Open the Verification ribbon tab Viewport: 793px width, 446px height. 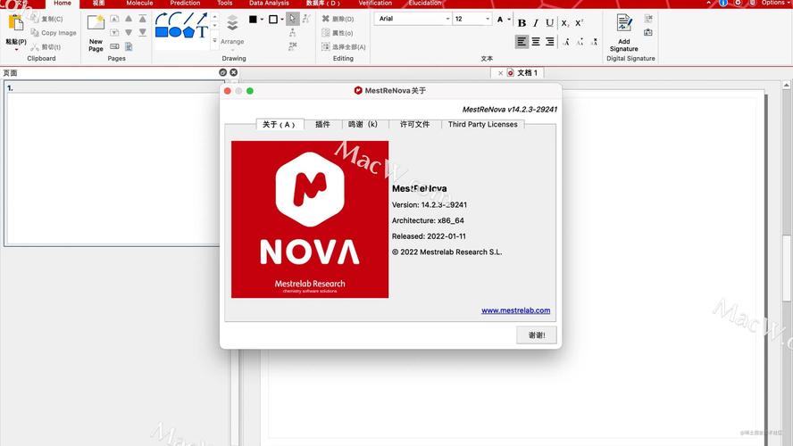pyautogui.click(x=375, y=3)
